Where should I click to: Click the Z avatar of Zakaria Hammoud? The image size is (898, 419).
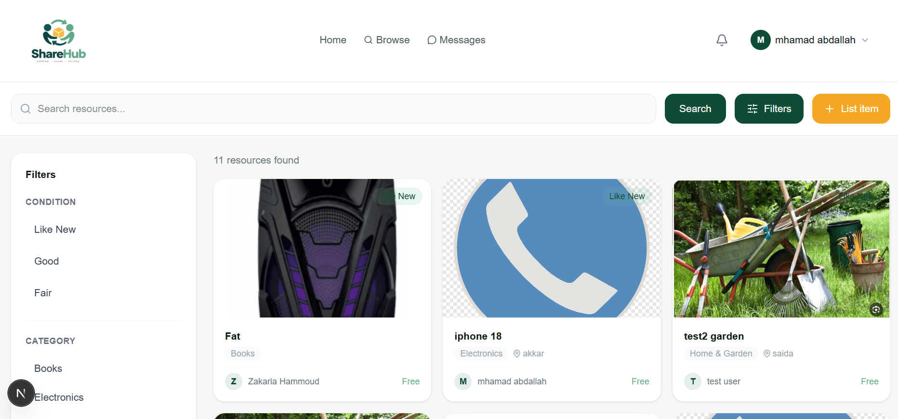click(x=234, y=381)
